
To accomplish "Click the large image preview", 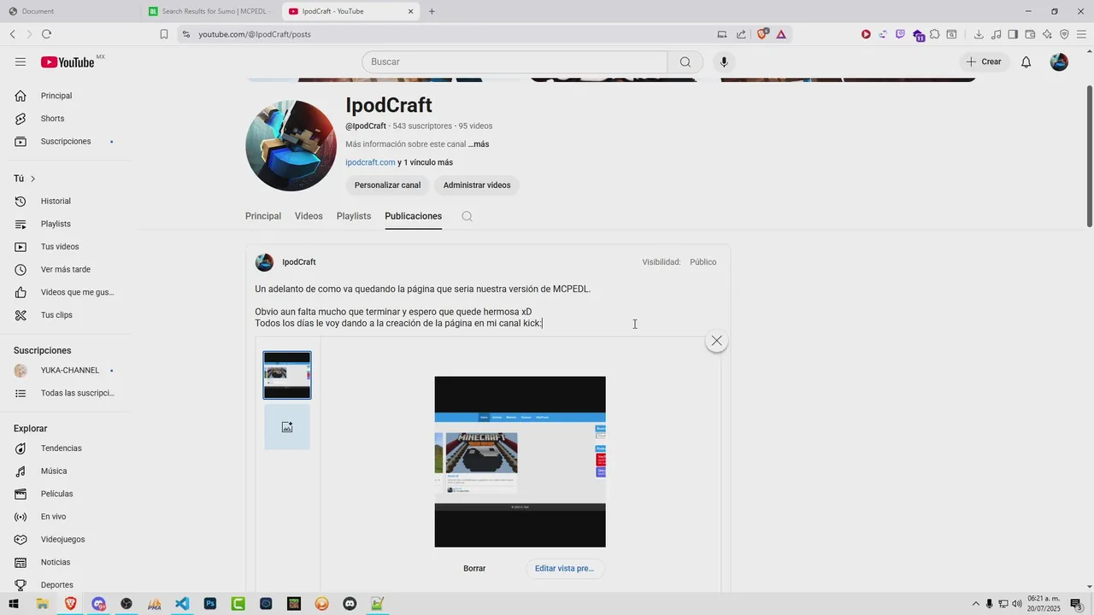I will pyautogui.click(x=520, y=461).
